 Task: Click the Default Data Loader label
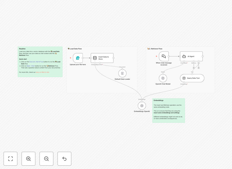122,79
